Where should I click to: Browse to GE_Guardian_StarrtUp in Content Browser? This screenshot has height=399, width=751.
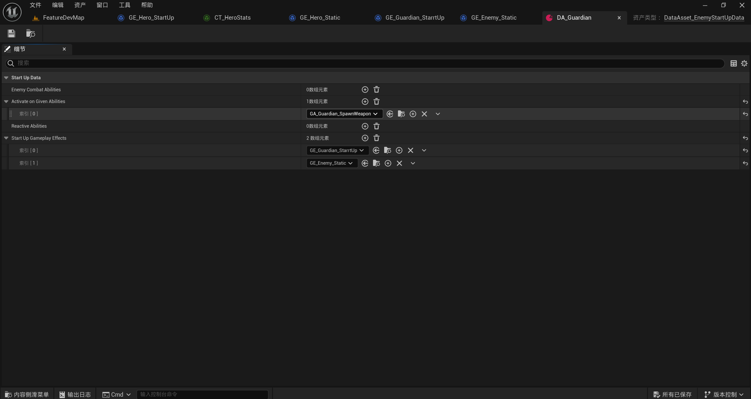(x=387, y=151)
